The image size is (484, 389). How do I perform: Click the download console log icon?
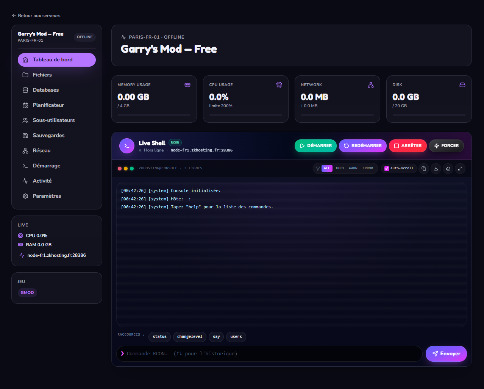click(x=436, y=169)
